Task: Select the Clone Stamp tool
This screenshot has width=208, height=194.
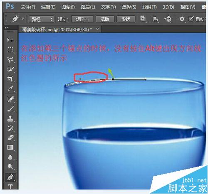Action: click(10, 118)
